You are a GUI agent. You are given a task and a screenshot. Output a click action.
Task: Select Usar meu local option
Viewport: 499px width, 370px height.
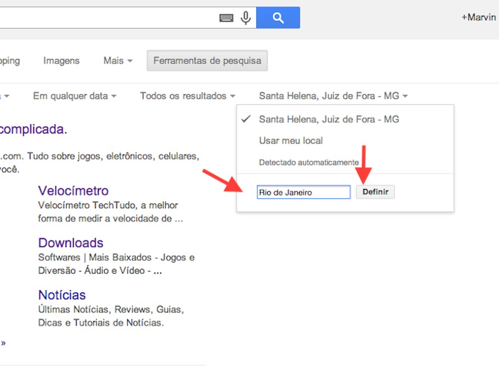coord(291,141)
